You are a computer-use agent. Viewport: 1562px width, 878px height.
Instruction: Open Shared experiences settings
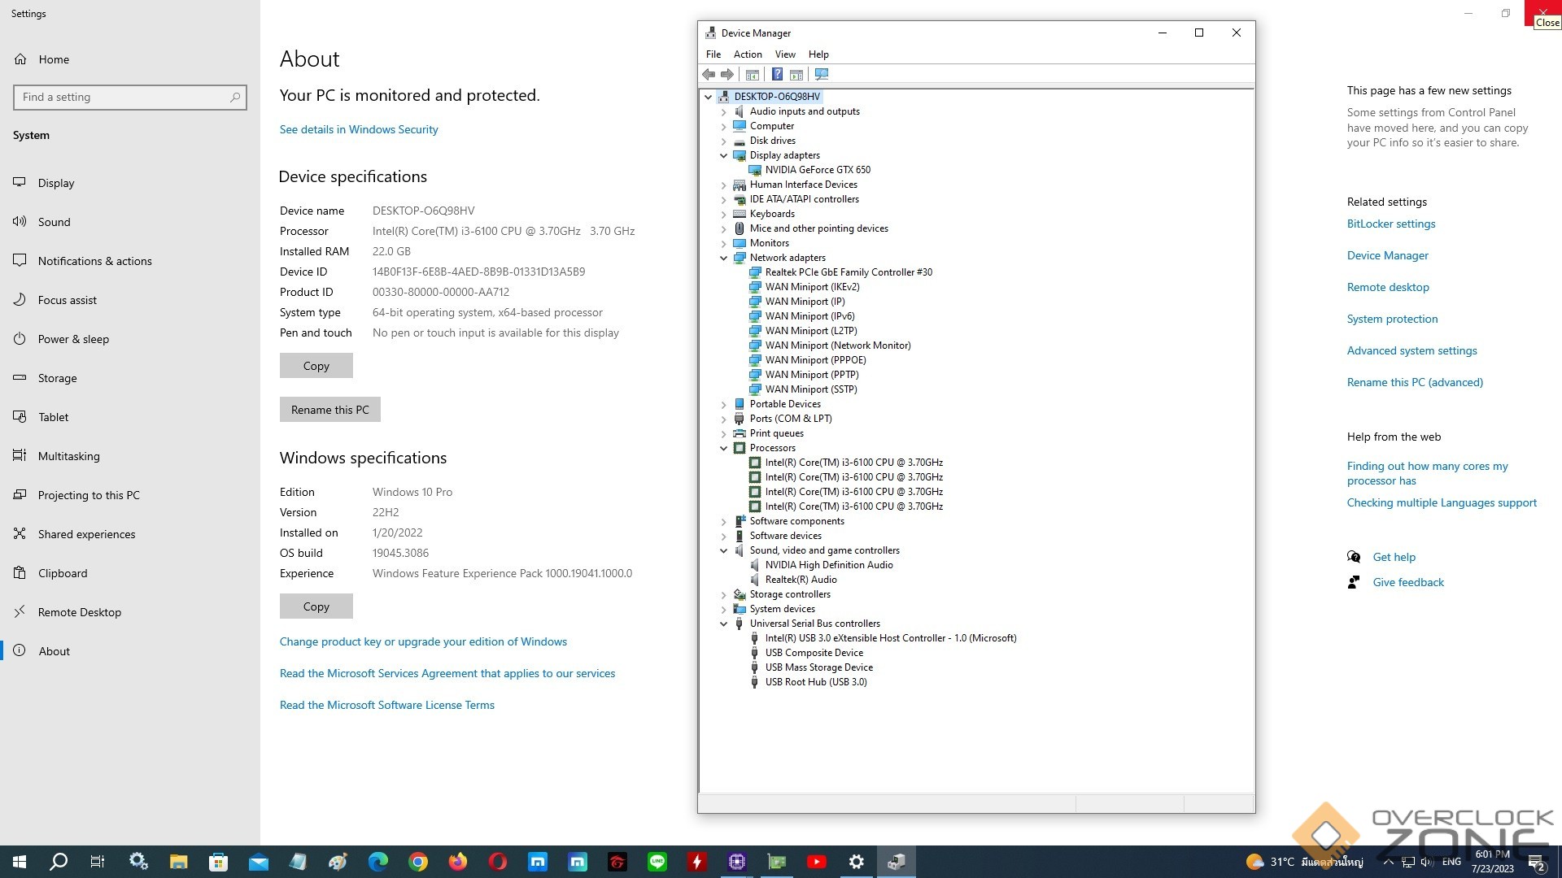coord(86,534)
